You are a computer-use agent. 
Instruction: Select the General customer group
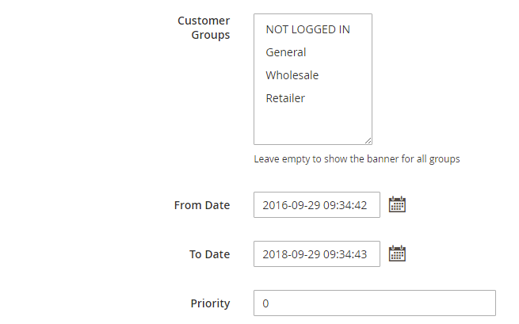[286, 52]
